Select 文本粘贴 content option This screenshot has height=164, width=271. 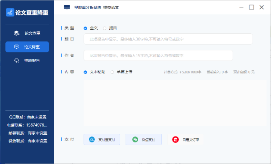click(x=85, y=72)
